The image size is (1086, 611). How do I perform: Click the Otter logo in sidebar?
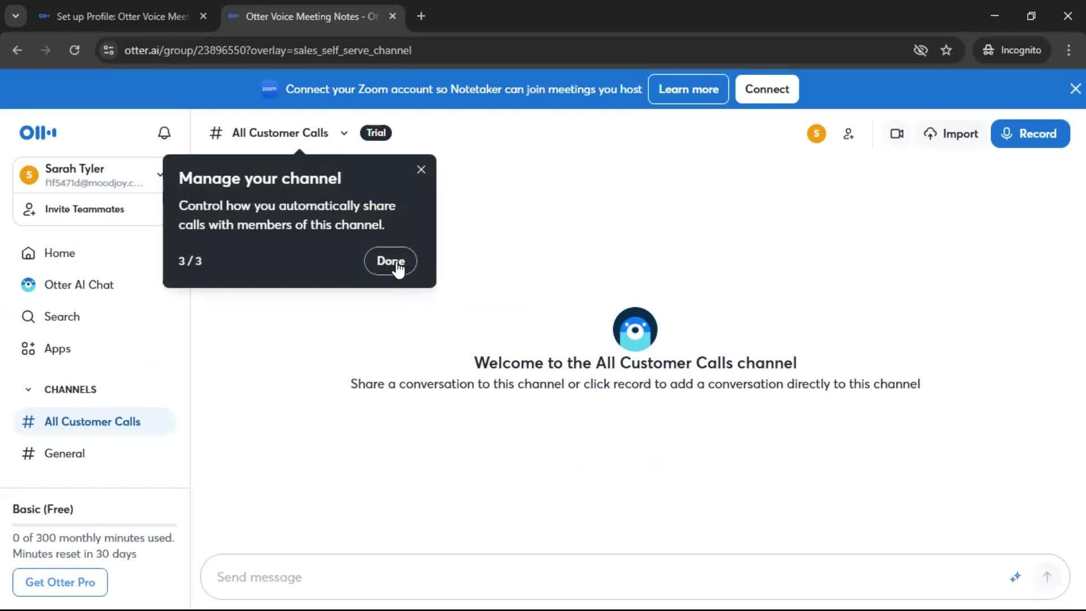coord(38,133)
